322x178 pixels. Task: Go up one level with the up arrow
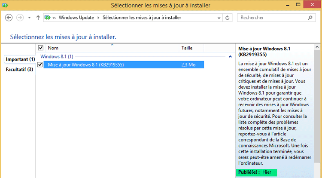click(38, 18)
